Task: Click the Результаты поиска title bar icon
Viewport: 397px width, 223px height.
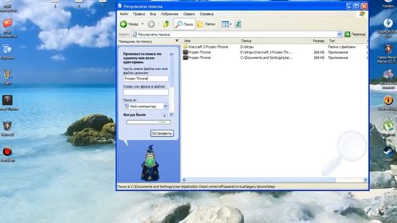Action: point(120,6)
